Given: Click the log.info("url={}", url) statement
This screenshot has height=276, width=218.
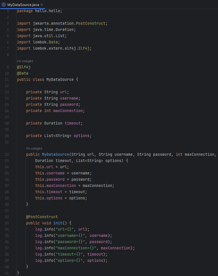Looking at the screenshot, I should tap(62, 229).
